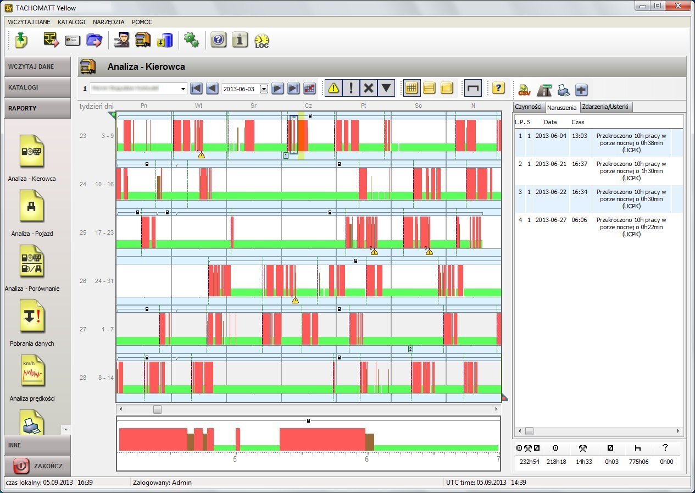The height and width of the screenshot is (493, 695).
Task: Click the ZAKOŃCZ button
Action: coord(38,466)
